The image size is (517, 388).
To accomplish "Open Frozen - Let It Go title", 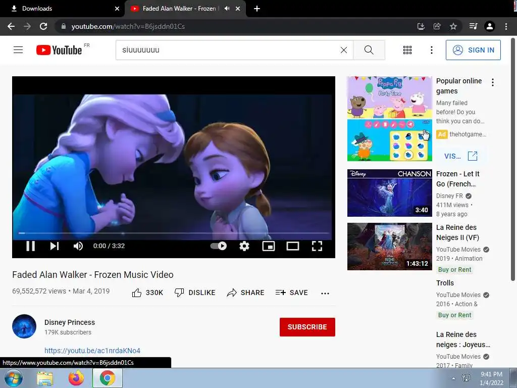I will pos(457,179).
